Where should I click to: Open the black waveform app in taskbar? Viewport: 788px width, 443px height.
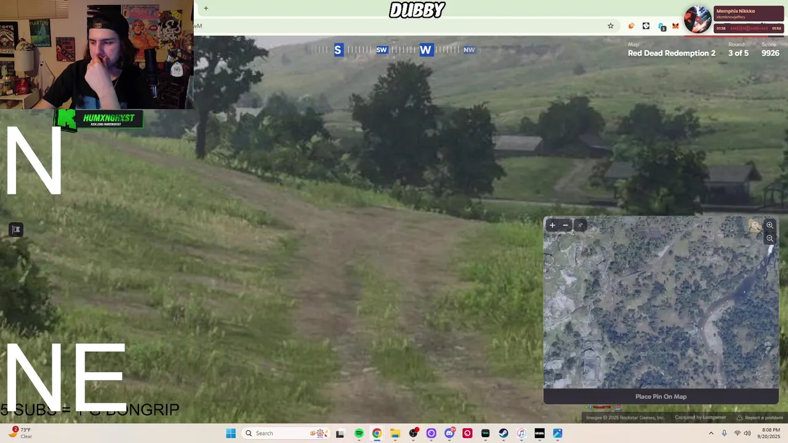click(485, 433)
